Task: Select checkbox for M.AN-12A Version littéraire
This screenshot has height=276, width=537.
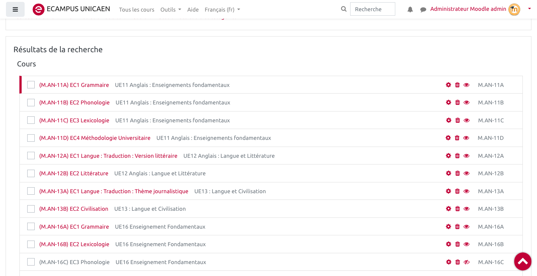Action: coord(31,156)
